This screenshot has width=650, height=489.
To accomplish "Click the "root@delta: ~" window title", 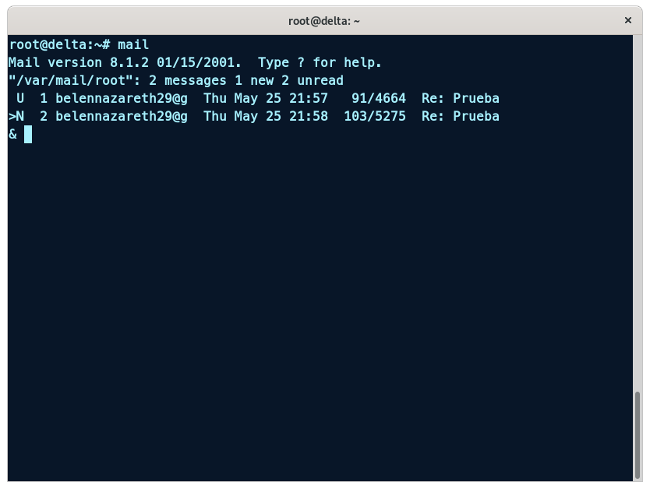I will coord(324,21).
